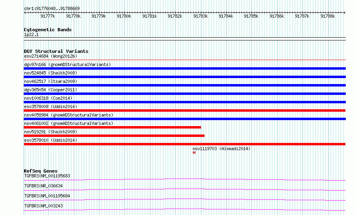
Task: Click the chr1:91776048..91788669 coordinate label
Action: pyautogui.click(x=52, y=9)
